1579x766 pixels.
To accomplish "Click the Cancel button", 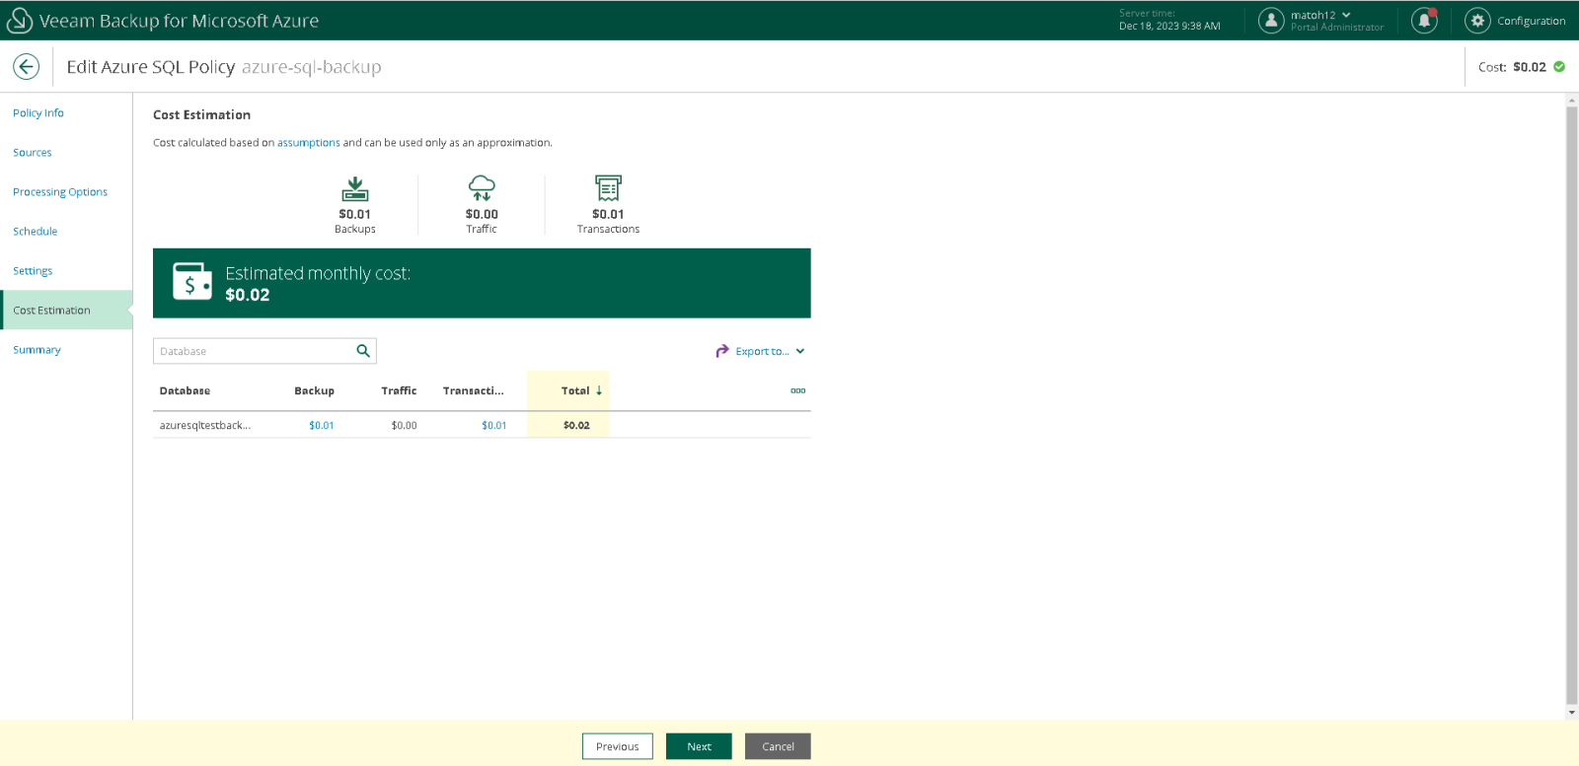I will click(x=778, y=746).
